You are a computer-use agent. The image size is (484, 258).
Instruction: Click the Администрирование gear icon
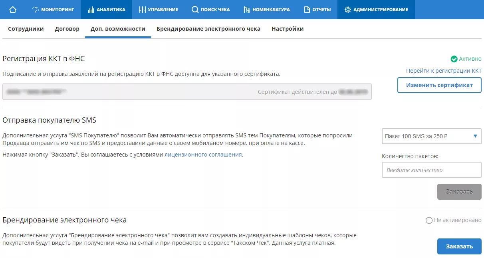(x=347, y=10)
